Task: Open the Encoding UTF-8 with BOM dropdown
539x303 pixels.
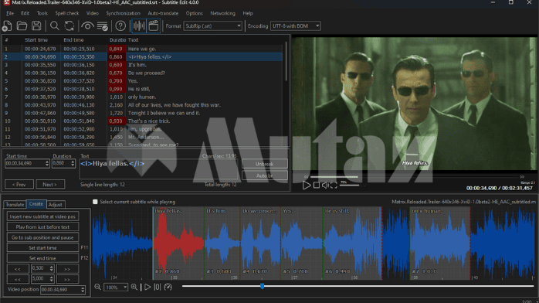Action: coord(295,26)
